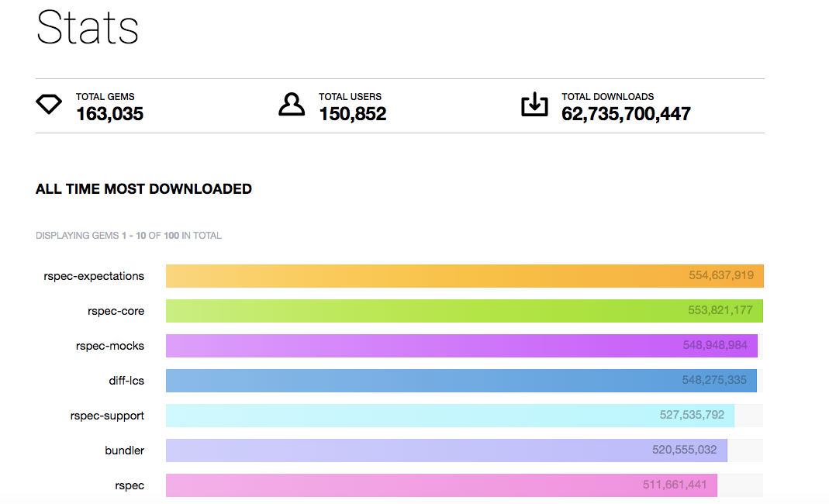Click the lavender bundler download bar
This screenshot has width=829, height=504.
pos(447,450)
